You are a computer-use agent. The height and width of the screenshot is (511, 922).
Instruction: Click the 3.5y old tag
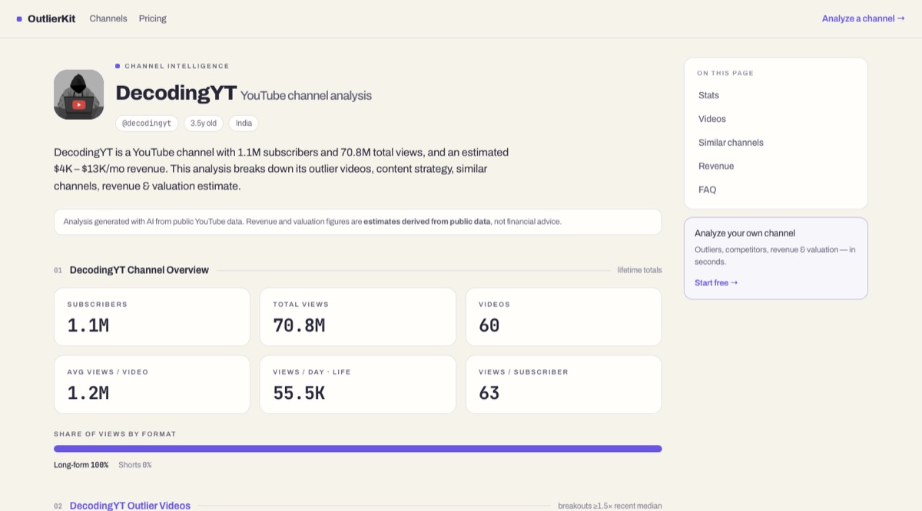coord(204,123)
